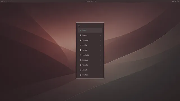
Task: Click the Friday clock in top bar
Action: pyautogui.click(x=90, y=1)
